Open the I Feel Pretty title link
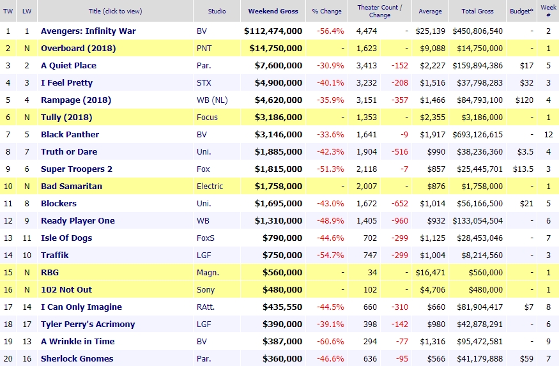Viewport: 559px width, 366px height. [x=66, y=82]
